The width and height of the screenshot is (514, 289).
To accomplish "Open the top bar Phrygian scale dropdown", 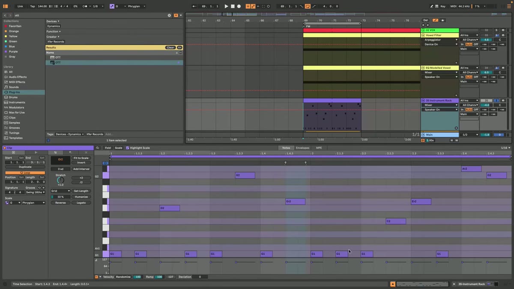I will point(135,6).
